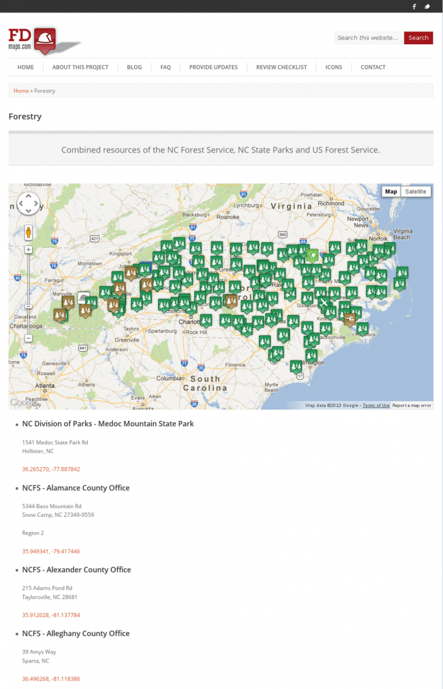Screen dimensions: 443x689
Task: Open the Google logo on the map
Action: coord(23,402)
